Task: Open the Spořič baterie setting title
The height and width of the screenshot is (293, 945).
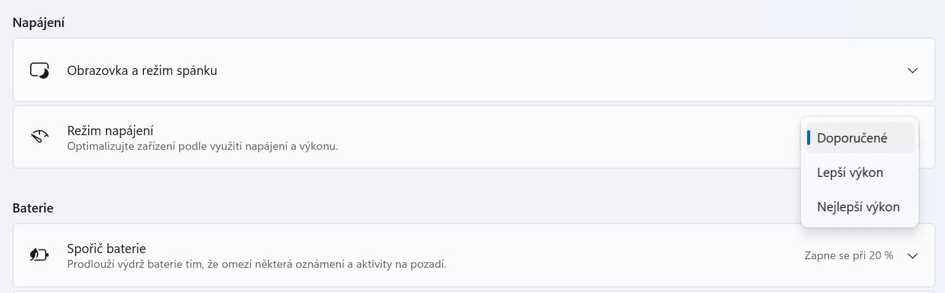Action: click(x=107, y=249)
